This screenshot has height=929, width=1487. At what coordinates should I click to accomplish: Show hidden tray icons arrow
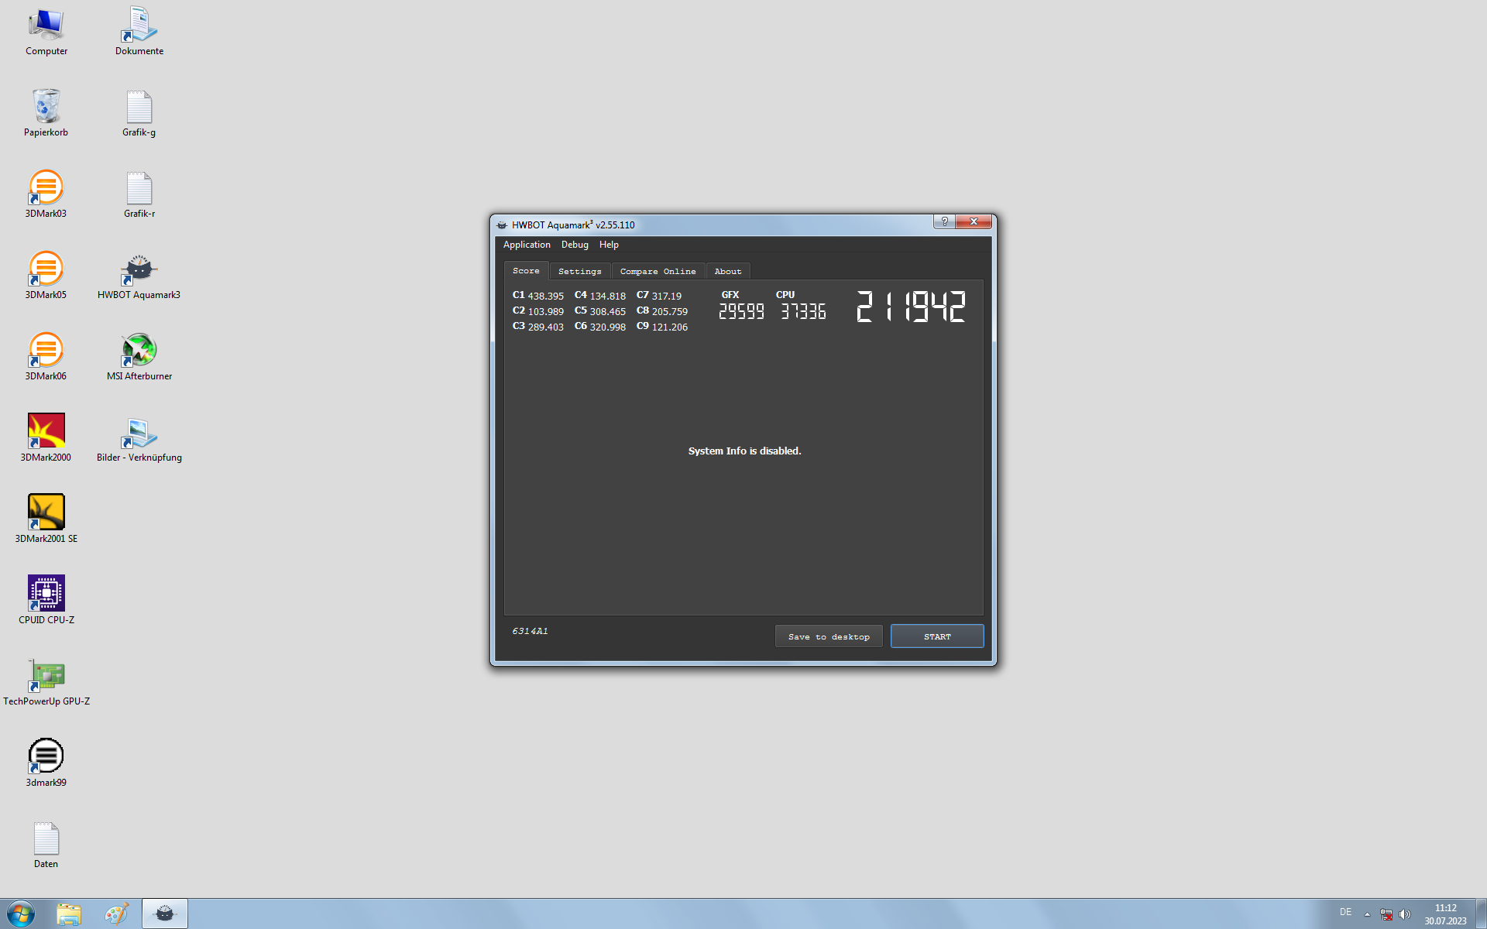(1367, 914)
